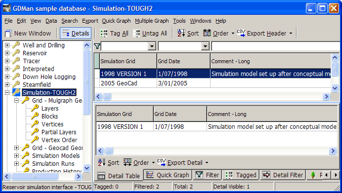
Task: Click the tab strip scroll right arrow
Action: click(x=336, y=175)
